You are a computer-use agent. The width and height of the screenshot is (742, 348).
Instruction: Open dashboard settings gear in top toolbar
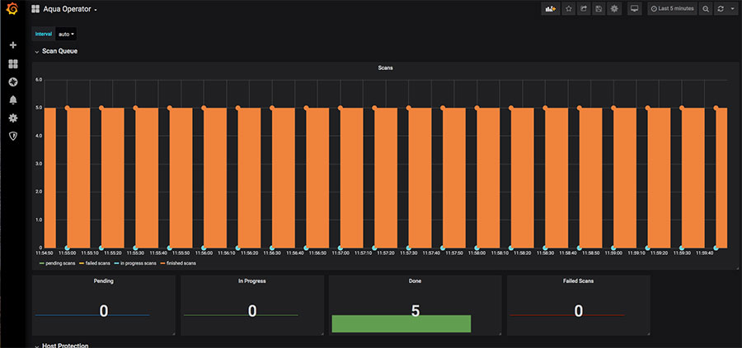[614, 8]
